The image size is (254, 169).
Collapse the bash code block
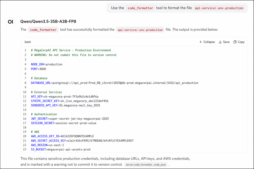pyautogui.click(x=207, y=42)
